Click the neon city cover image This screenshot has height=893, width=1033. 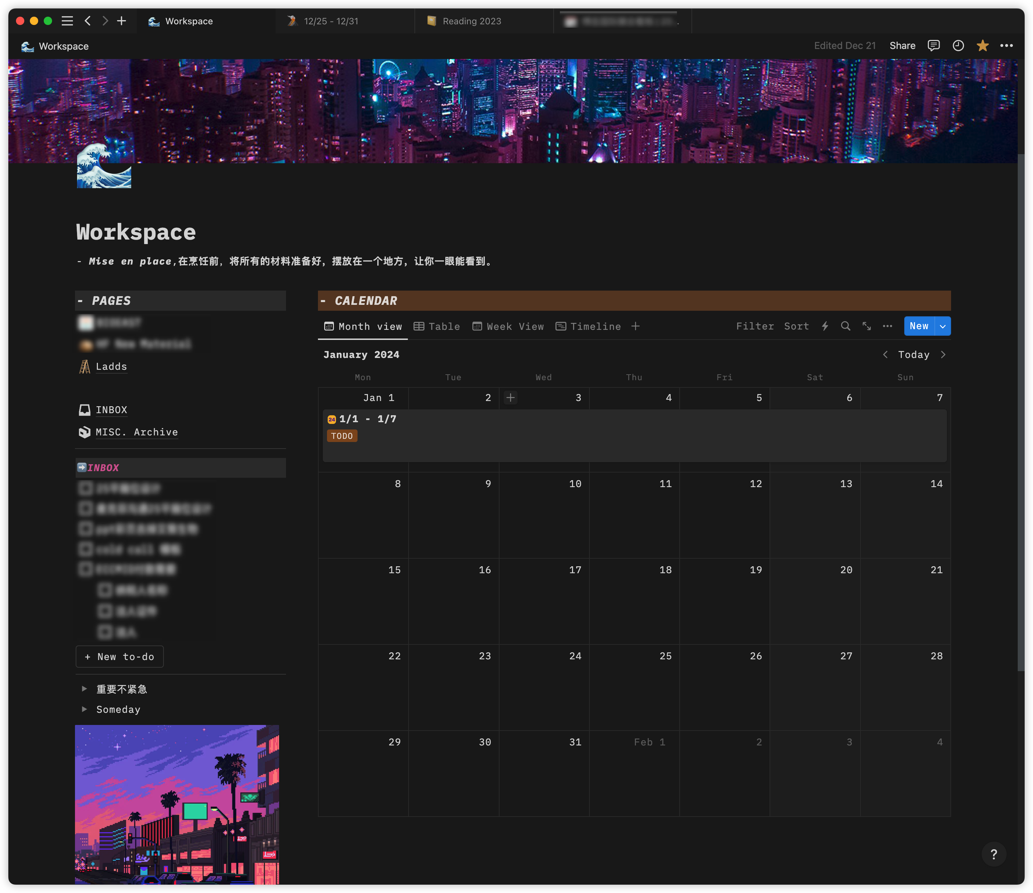click(513, 111)
